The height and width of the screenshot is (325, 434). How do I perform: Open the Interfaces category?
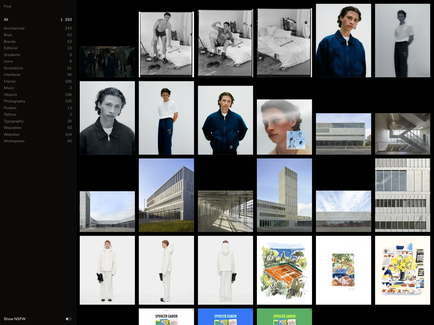pyautogui.click(x=38, y=74)
